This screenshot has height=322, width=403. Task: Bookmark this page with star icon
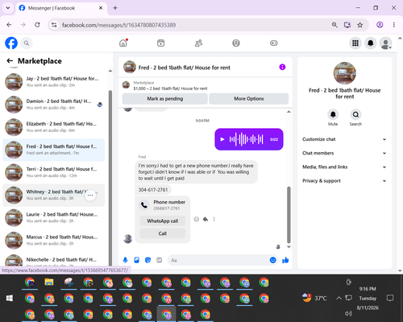click(x=360, y=25)
